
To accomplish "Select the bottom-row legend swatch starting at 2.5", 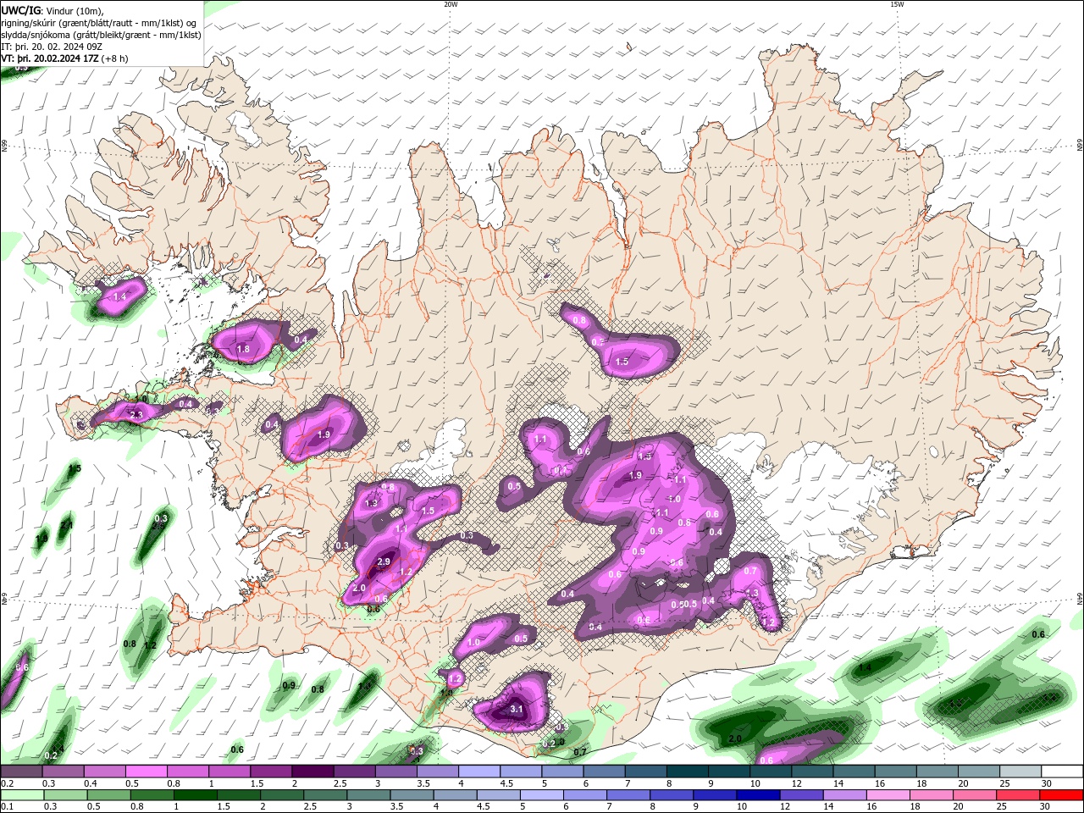I will (x=324, y=795).
